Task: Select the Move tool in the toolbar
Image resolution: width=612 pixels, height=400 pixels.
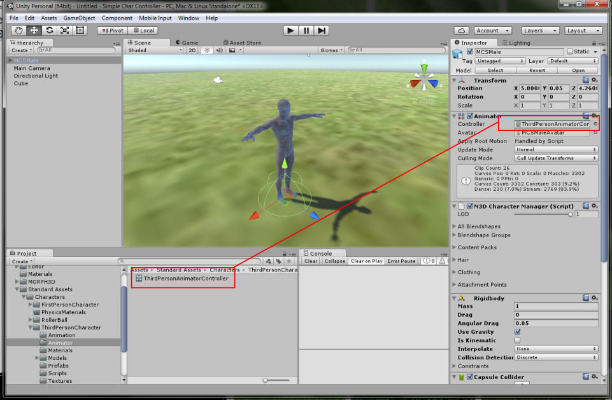Action: pos(34,30)
